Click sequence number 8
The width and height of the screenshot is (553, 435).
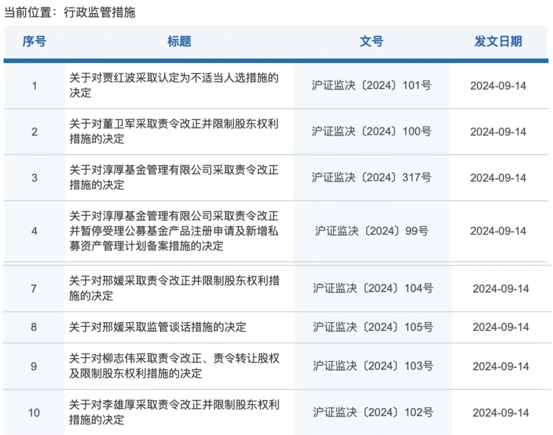[x=34, y=327]
